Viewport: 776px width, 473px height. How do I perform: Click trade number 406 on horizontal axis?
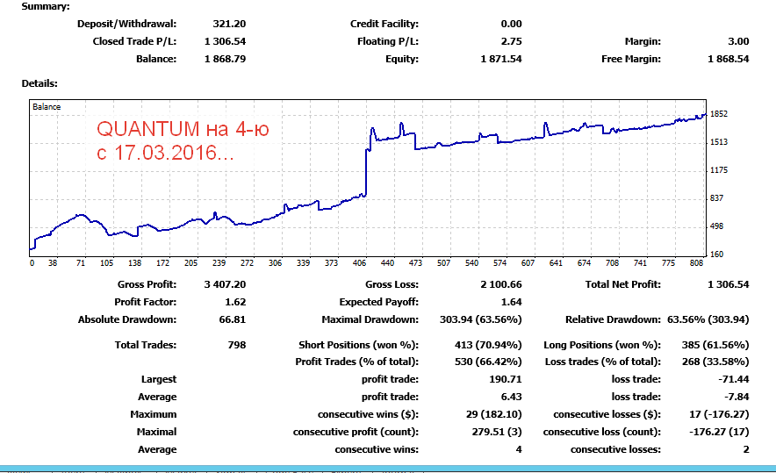(x=359, y=262)
